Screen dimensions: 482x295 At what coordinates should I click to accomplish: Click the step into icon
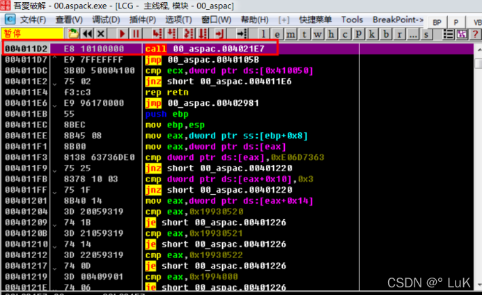[157, 33]
